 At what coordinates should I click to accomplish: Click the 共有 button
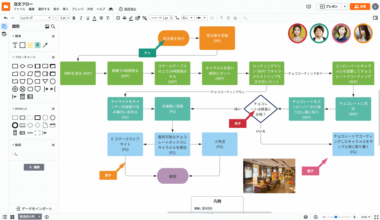(x=360, y=7)
